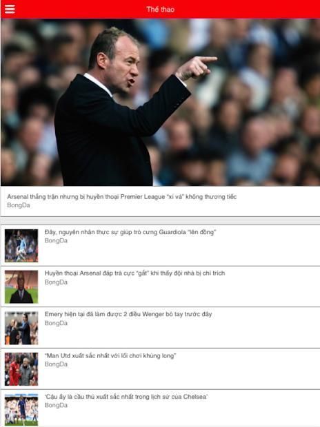Select BongDa label under Chelsea story
This screenshot has width=320, height=427.
[56, 406]
